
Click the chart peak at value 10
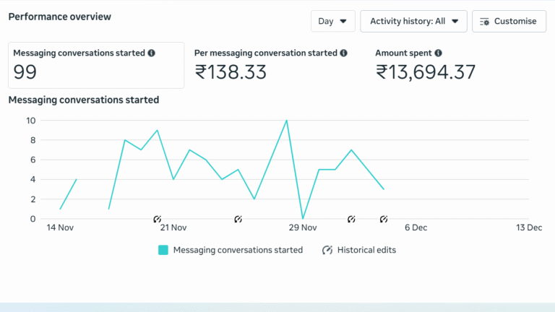pos(287,121)
